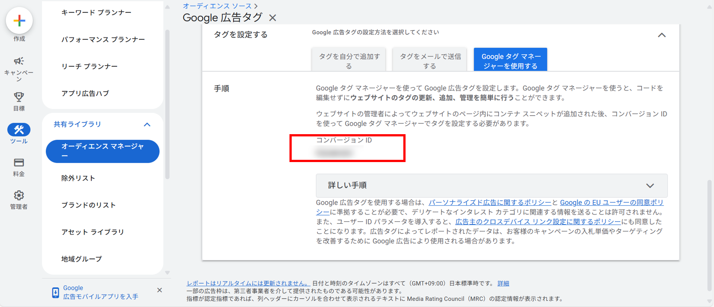Open Google の EU ユーザーの同意ポリシー link
This screenshot has height=307, width=714.
611,203
